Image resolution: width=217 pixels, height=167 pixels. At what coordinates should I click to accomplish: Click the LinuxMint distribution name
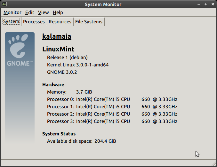[58, 49]
